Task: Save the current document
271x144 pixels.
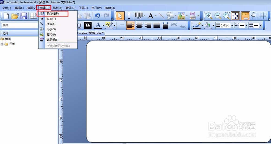Action: 24,16
